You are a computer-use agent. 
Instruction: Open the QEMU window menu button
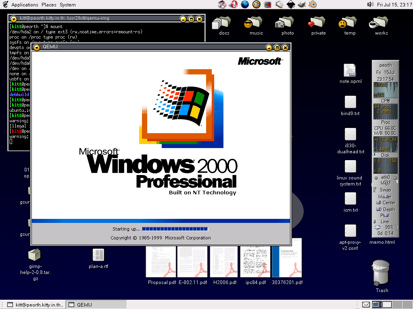37,47
